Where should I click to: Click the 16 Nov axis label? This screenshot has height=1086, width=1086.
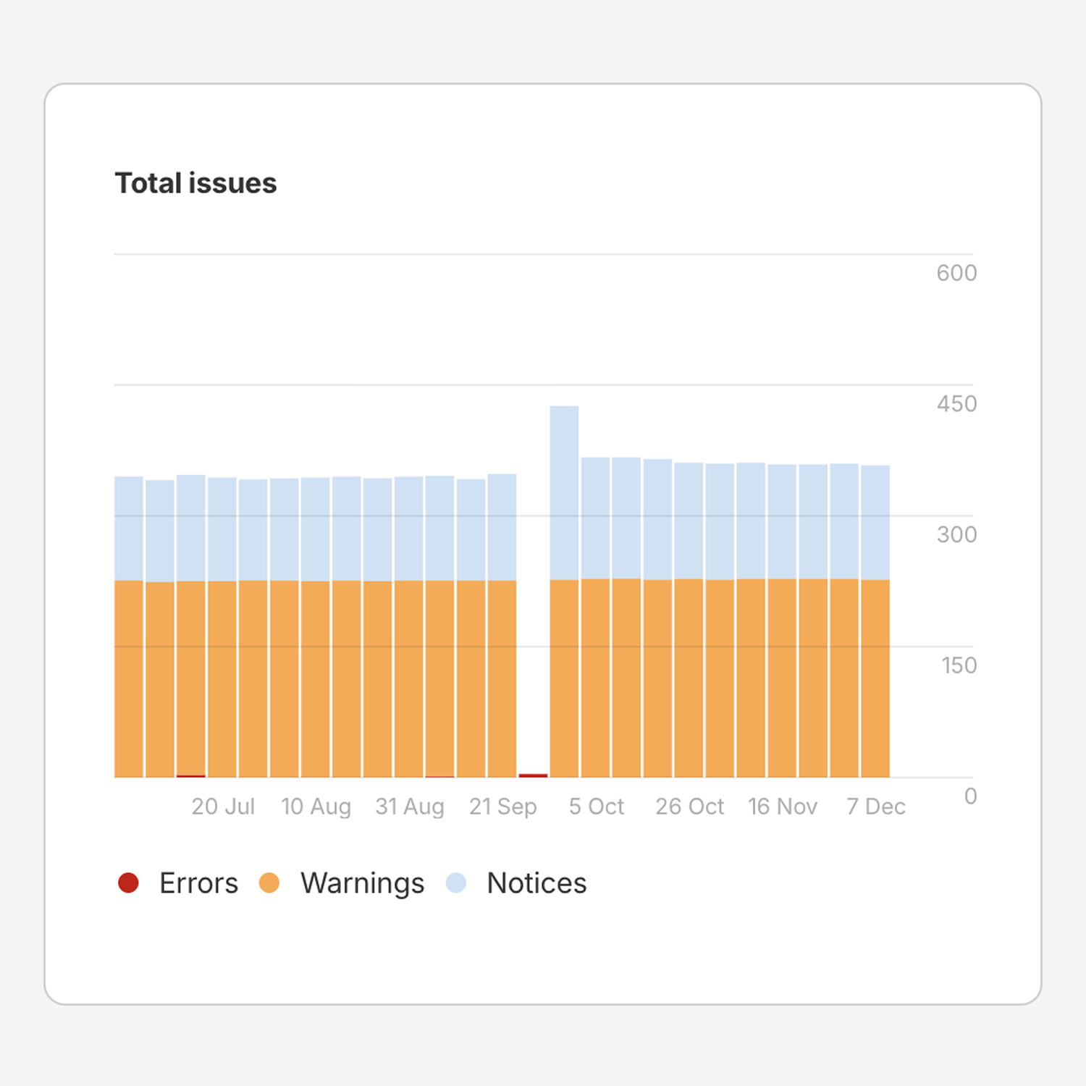point(783,806)
